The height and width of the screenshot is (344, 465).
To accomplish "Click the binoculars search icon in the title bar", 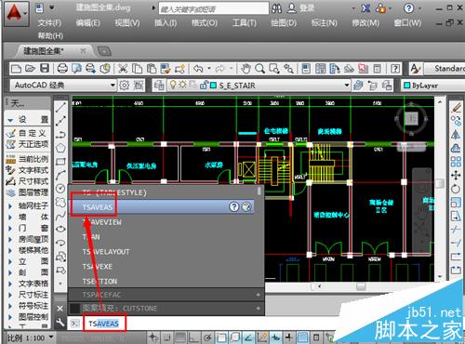I will [276, 8].
